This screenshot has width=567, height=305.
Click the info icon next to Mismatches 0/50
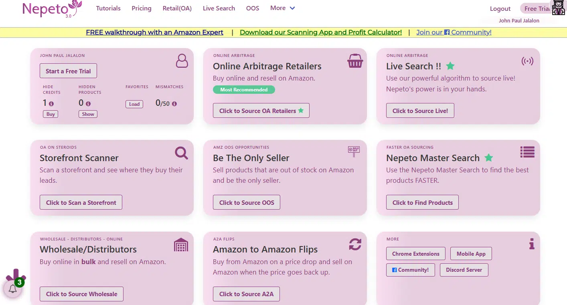point(174,103)
